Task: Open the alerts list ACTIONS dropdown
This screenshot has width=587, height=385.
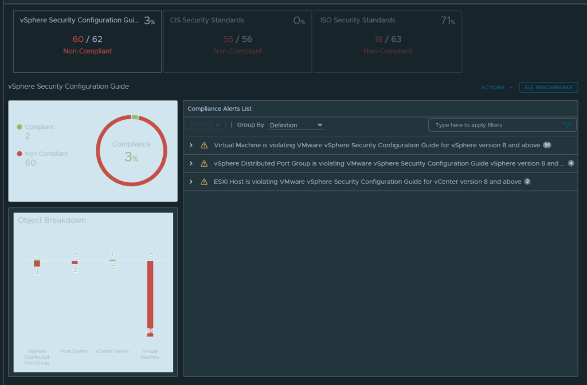Action: click(205, 125)
